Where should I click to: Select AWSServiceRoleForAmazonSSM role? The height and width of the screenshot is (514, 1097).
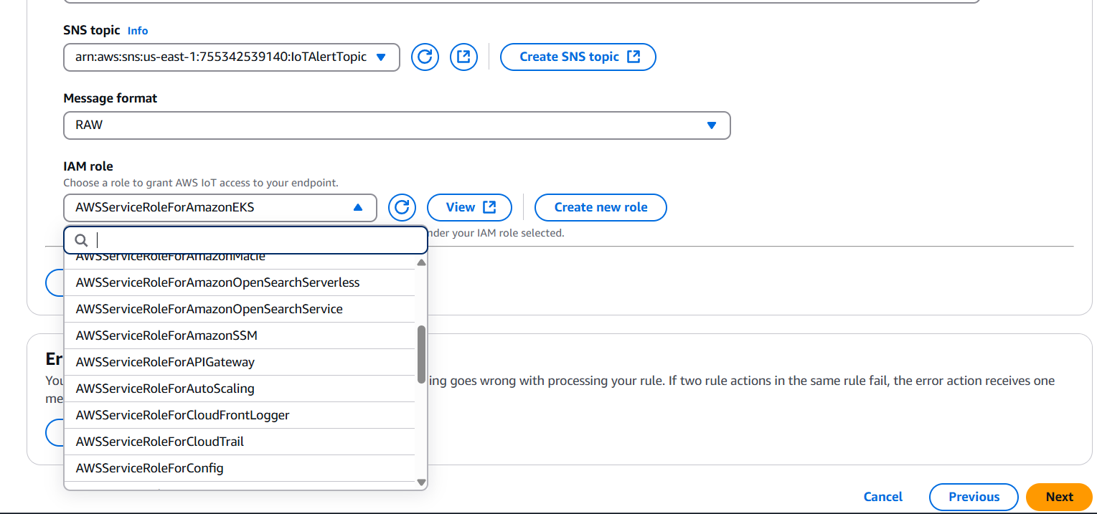(240, 335)
